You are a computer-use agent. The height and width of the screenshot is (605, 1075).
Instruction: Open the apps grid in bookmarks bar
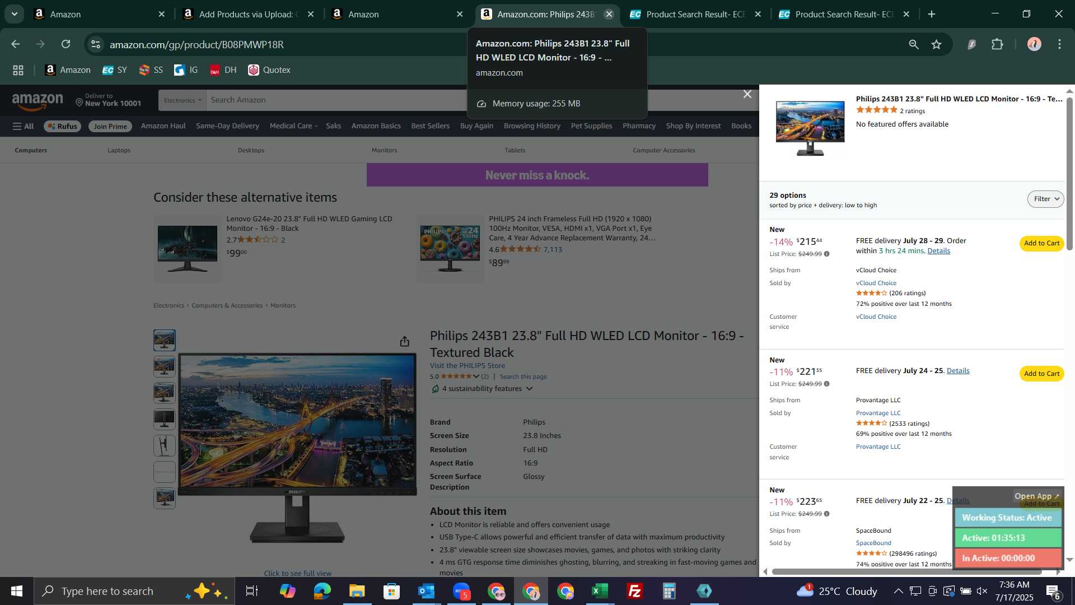[18, 70]
